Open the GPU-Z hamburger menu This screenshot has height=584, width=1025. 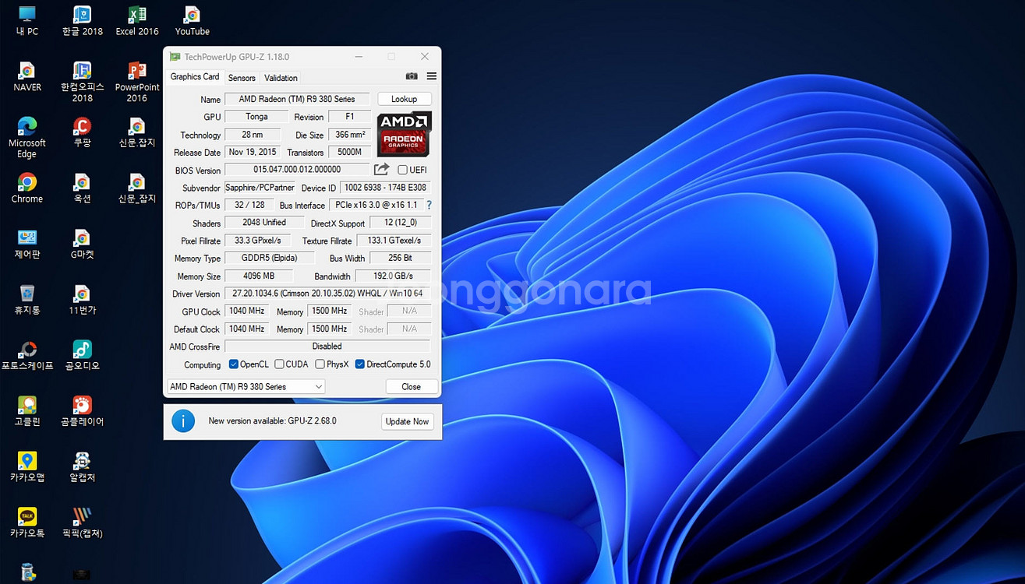(431, 76)
